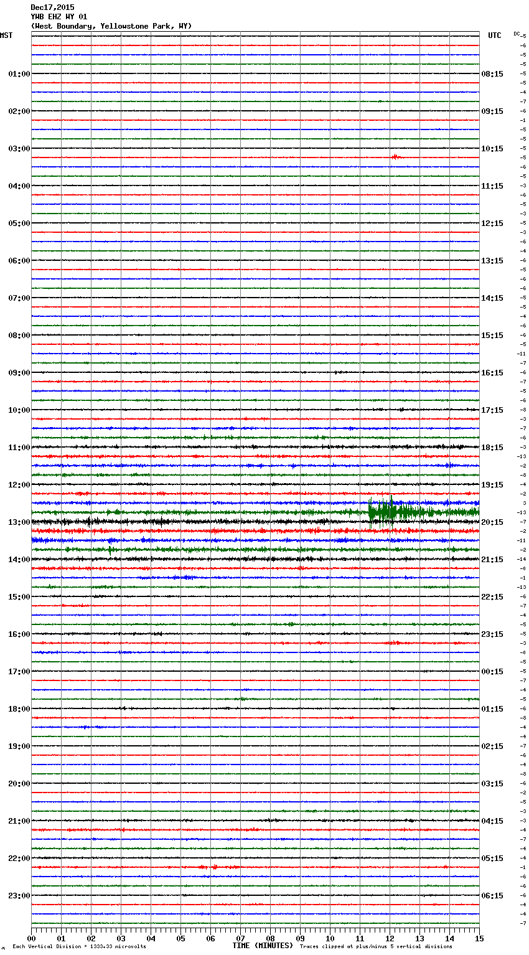This screenshot has height=955, width=529.
Task: Select the 03:00 MST time label
Action: click(19, 149)
